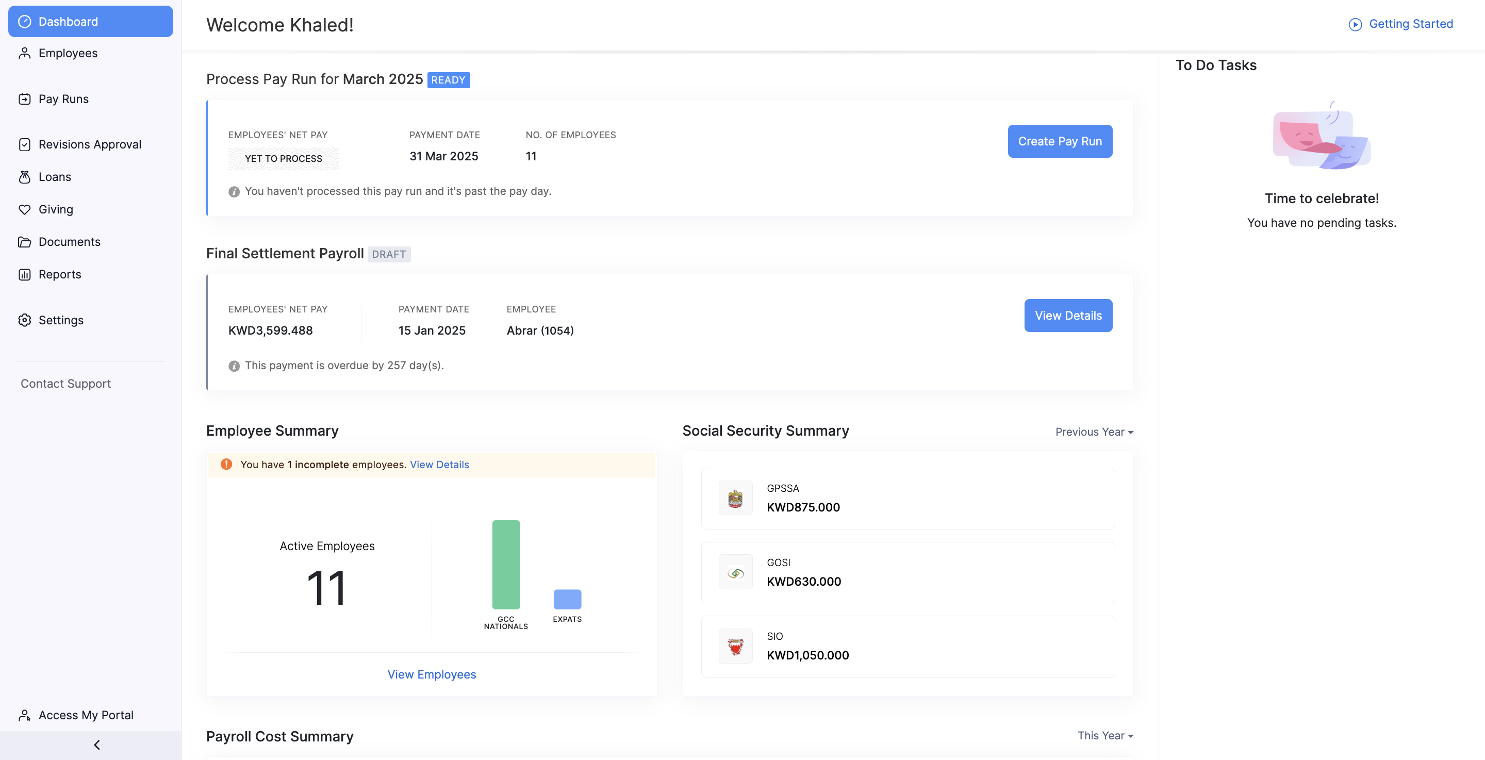Viewport: 1485px width, 760px height.
Task: Click the Loans money bag icon
Action: (x=24, y=177)
